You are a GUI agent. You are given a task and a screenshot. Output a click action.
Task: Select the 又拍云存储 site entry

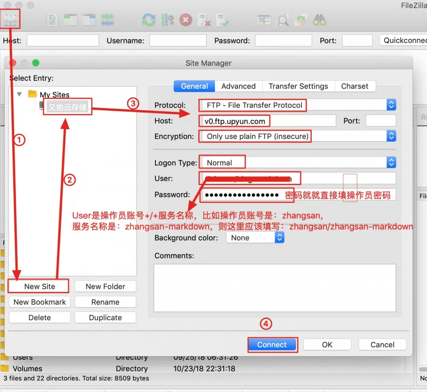(67, 107)
